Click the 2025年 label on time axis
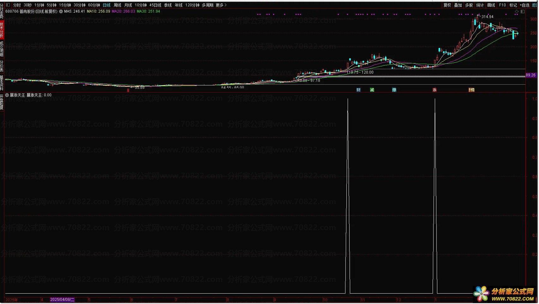The width and height of the screenshot is (539, 304). click(x=12, y=300)
